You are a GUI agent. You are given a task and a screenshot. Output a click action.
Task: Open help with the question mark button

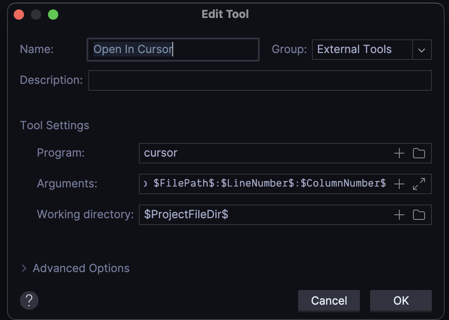pyautogui.click(x=29, y=300)
